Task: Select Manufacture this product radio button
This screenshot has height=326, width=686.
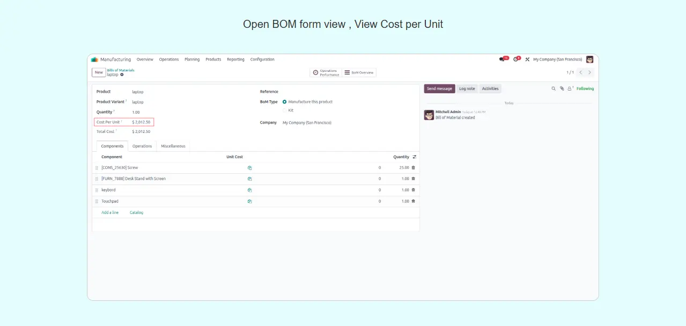Action: 285,102
